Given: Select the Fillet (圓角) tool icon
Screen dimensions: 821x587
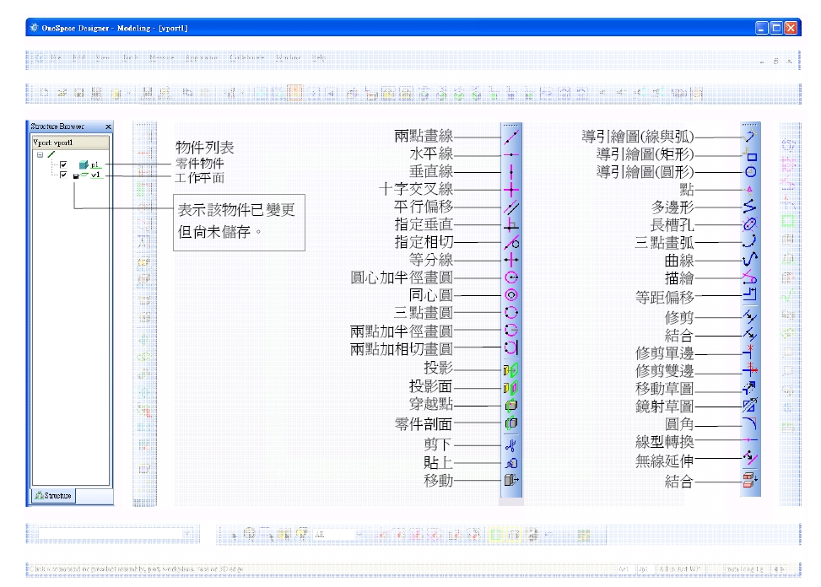Looking at the screenshot, I should (x=750, y=423).
